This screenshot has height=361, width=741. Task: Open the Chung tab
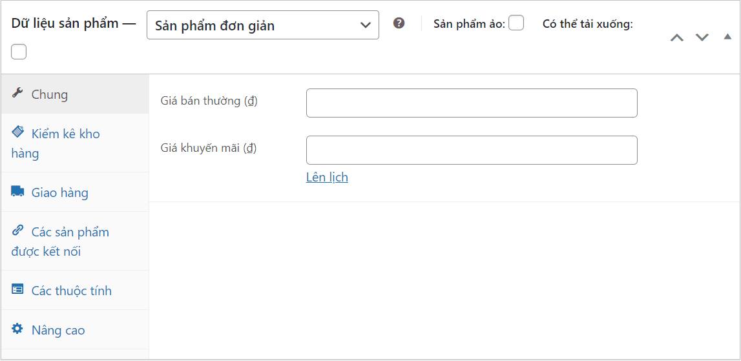point(75,94)
